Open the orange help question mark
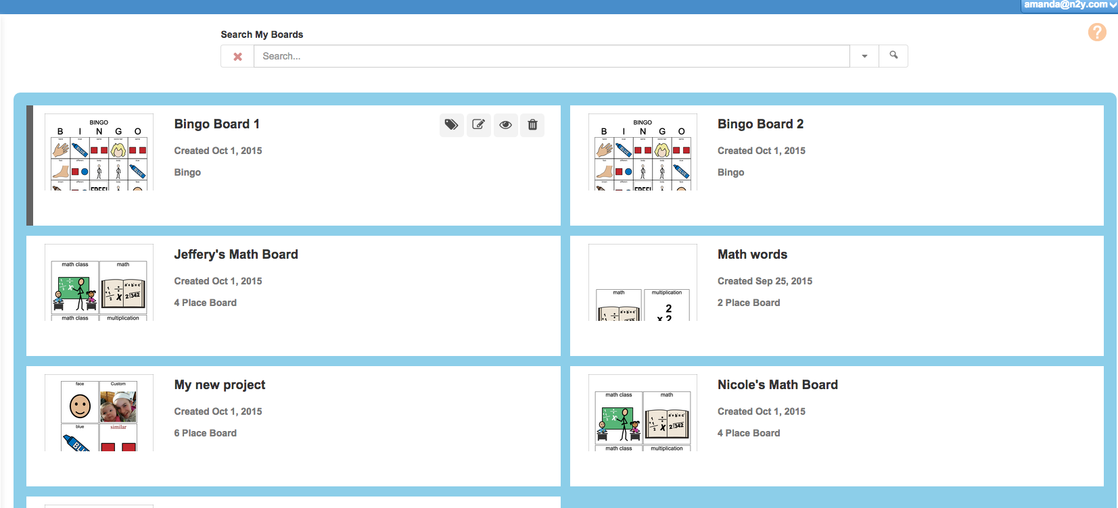Image resolution: width=1118 pixels, height=508 pixels. click(1097, 32)
